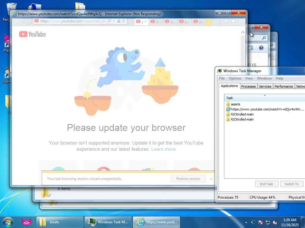Viewport: 305px width, 228px height.
Task: Click the network tray icon
Action: [268, 222]
